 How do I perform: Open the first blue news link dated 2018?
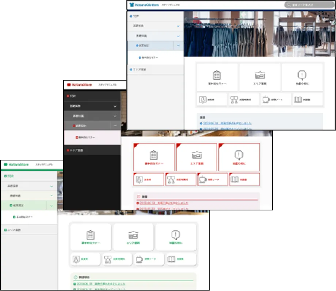[x=226, y=124]
